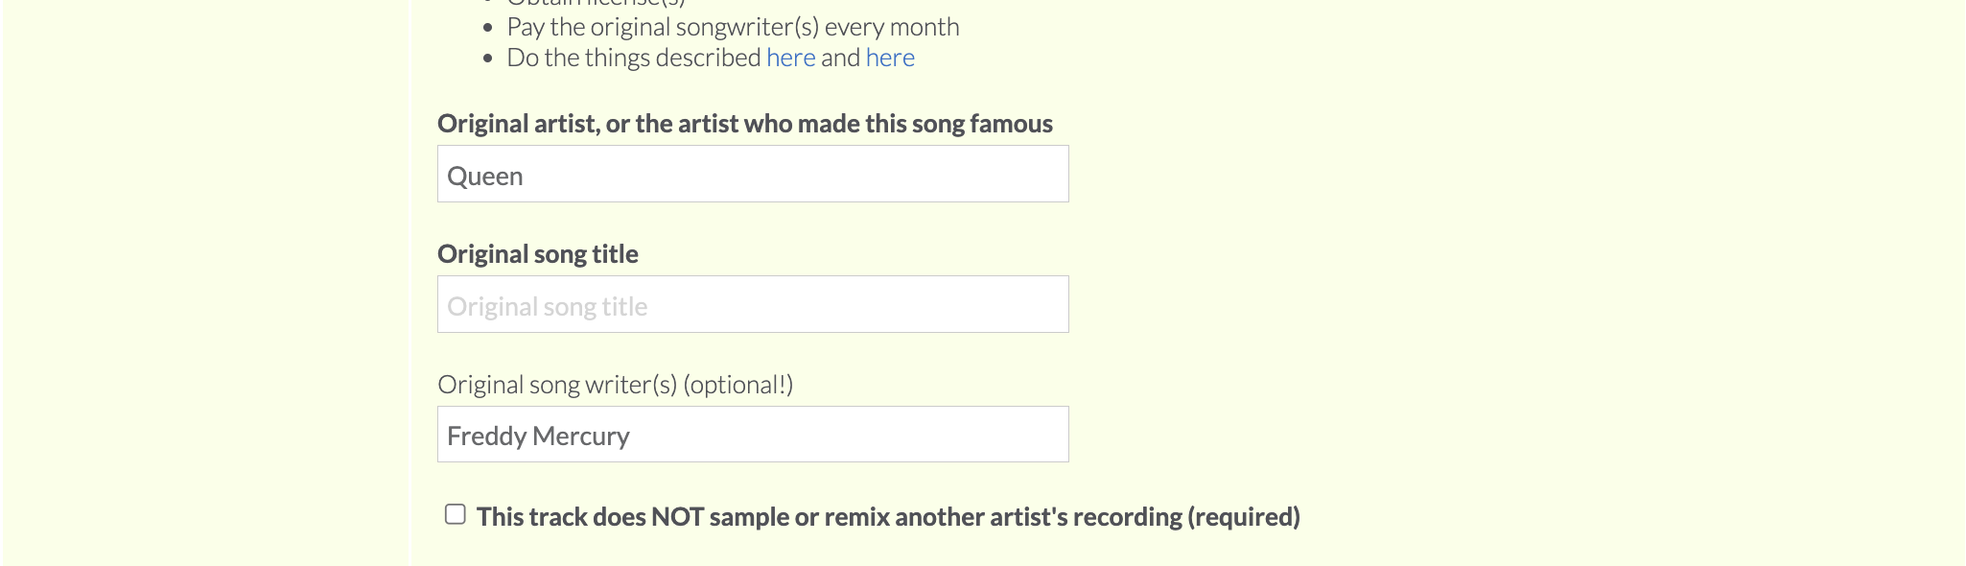Click the "Do the things described" text

click(x=633, y=59)
